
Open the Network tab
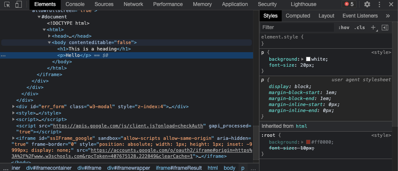point(133,4)
